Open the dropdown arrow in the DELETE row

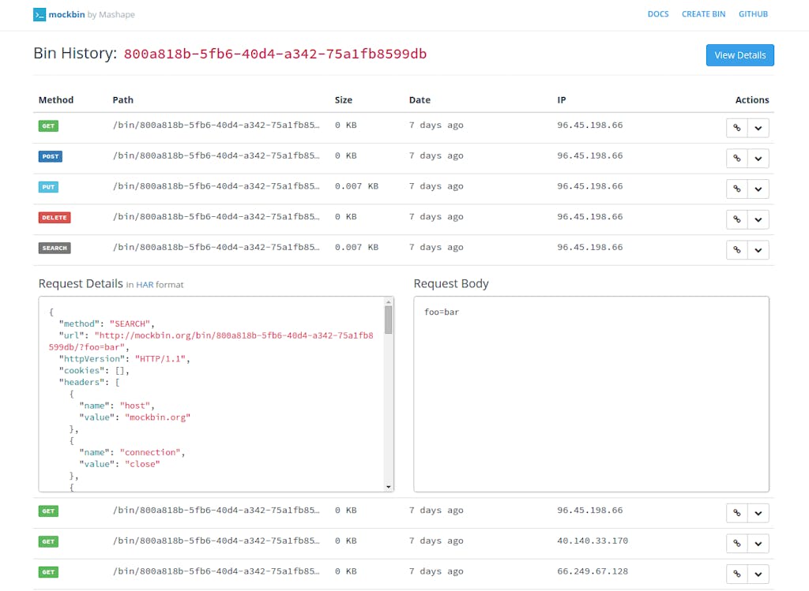pos(758,219)
